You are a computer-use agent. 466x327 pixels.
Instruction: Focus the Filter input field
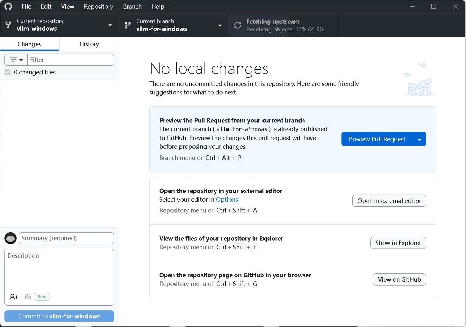71,60
